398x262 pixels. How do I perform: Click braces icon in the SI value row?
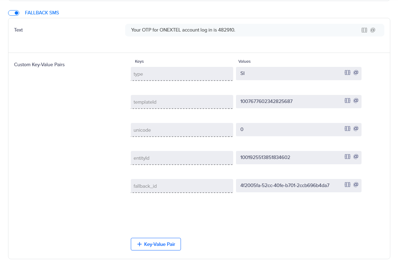[x=348, y=73]
